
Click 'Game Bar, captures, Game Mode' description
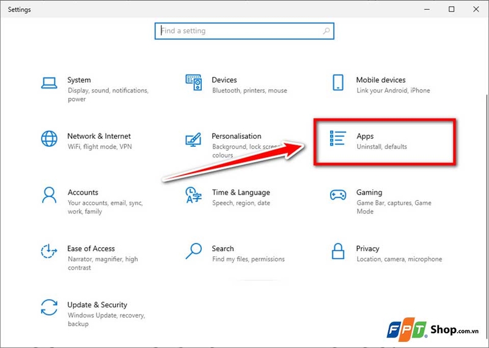coord(394,207)
